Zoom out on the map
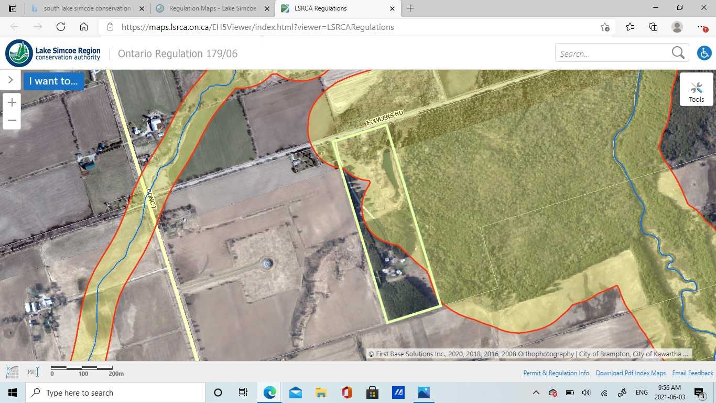 click(x=12, y=120)
